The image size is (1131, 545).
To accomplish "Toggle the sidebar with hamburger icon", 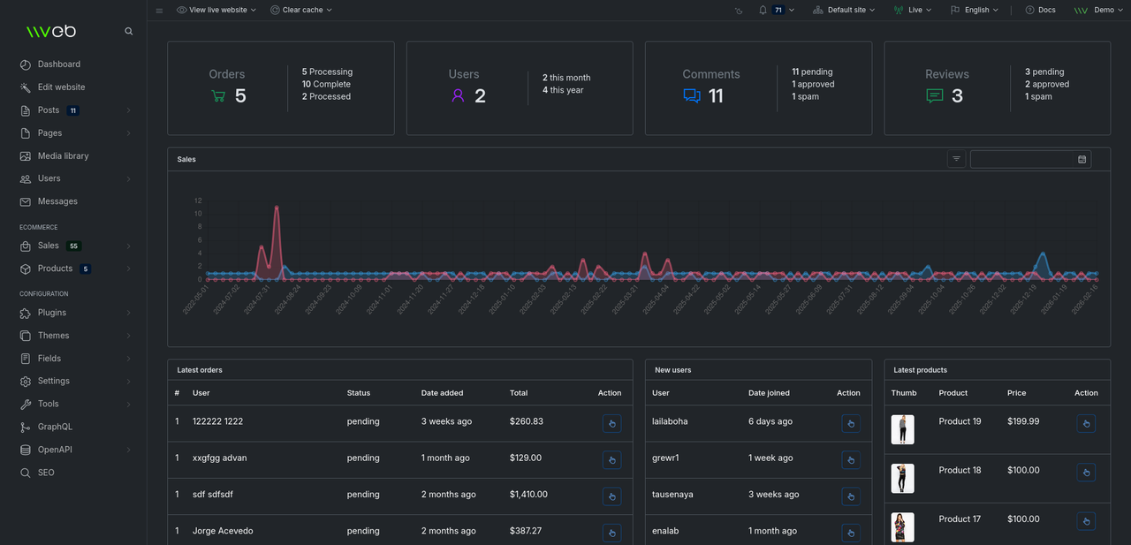I will click(x=159, y=11).
